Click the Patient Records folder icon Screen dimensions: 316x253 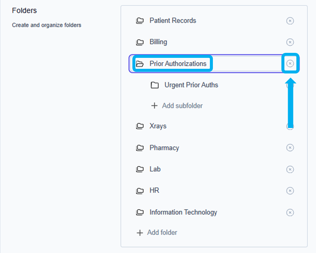coord(140,21)
